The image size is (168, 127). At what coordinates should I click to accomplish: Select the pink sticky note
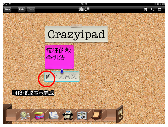(x=59, y=57)
